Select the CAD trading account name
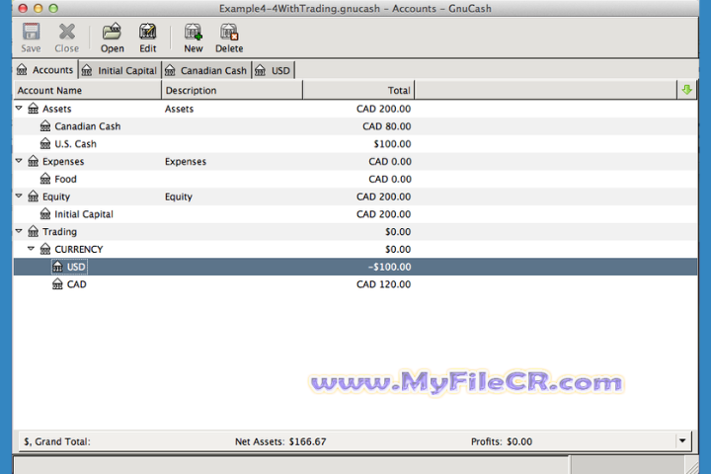The height and width of the screenshot is (474, 711). pos(76,284)
